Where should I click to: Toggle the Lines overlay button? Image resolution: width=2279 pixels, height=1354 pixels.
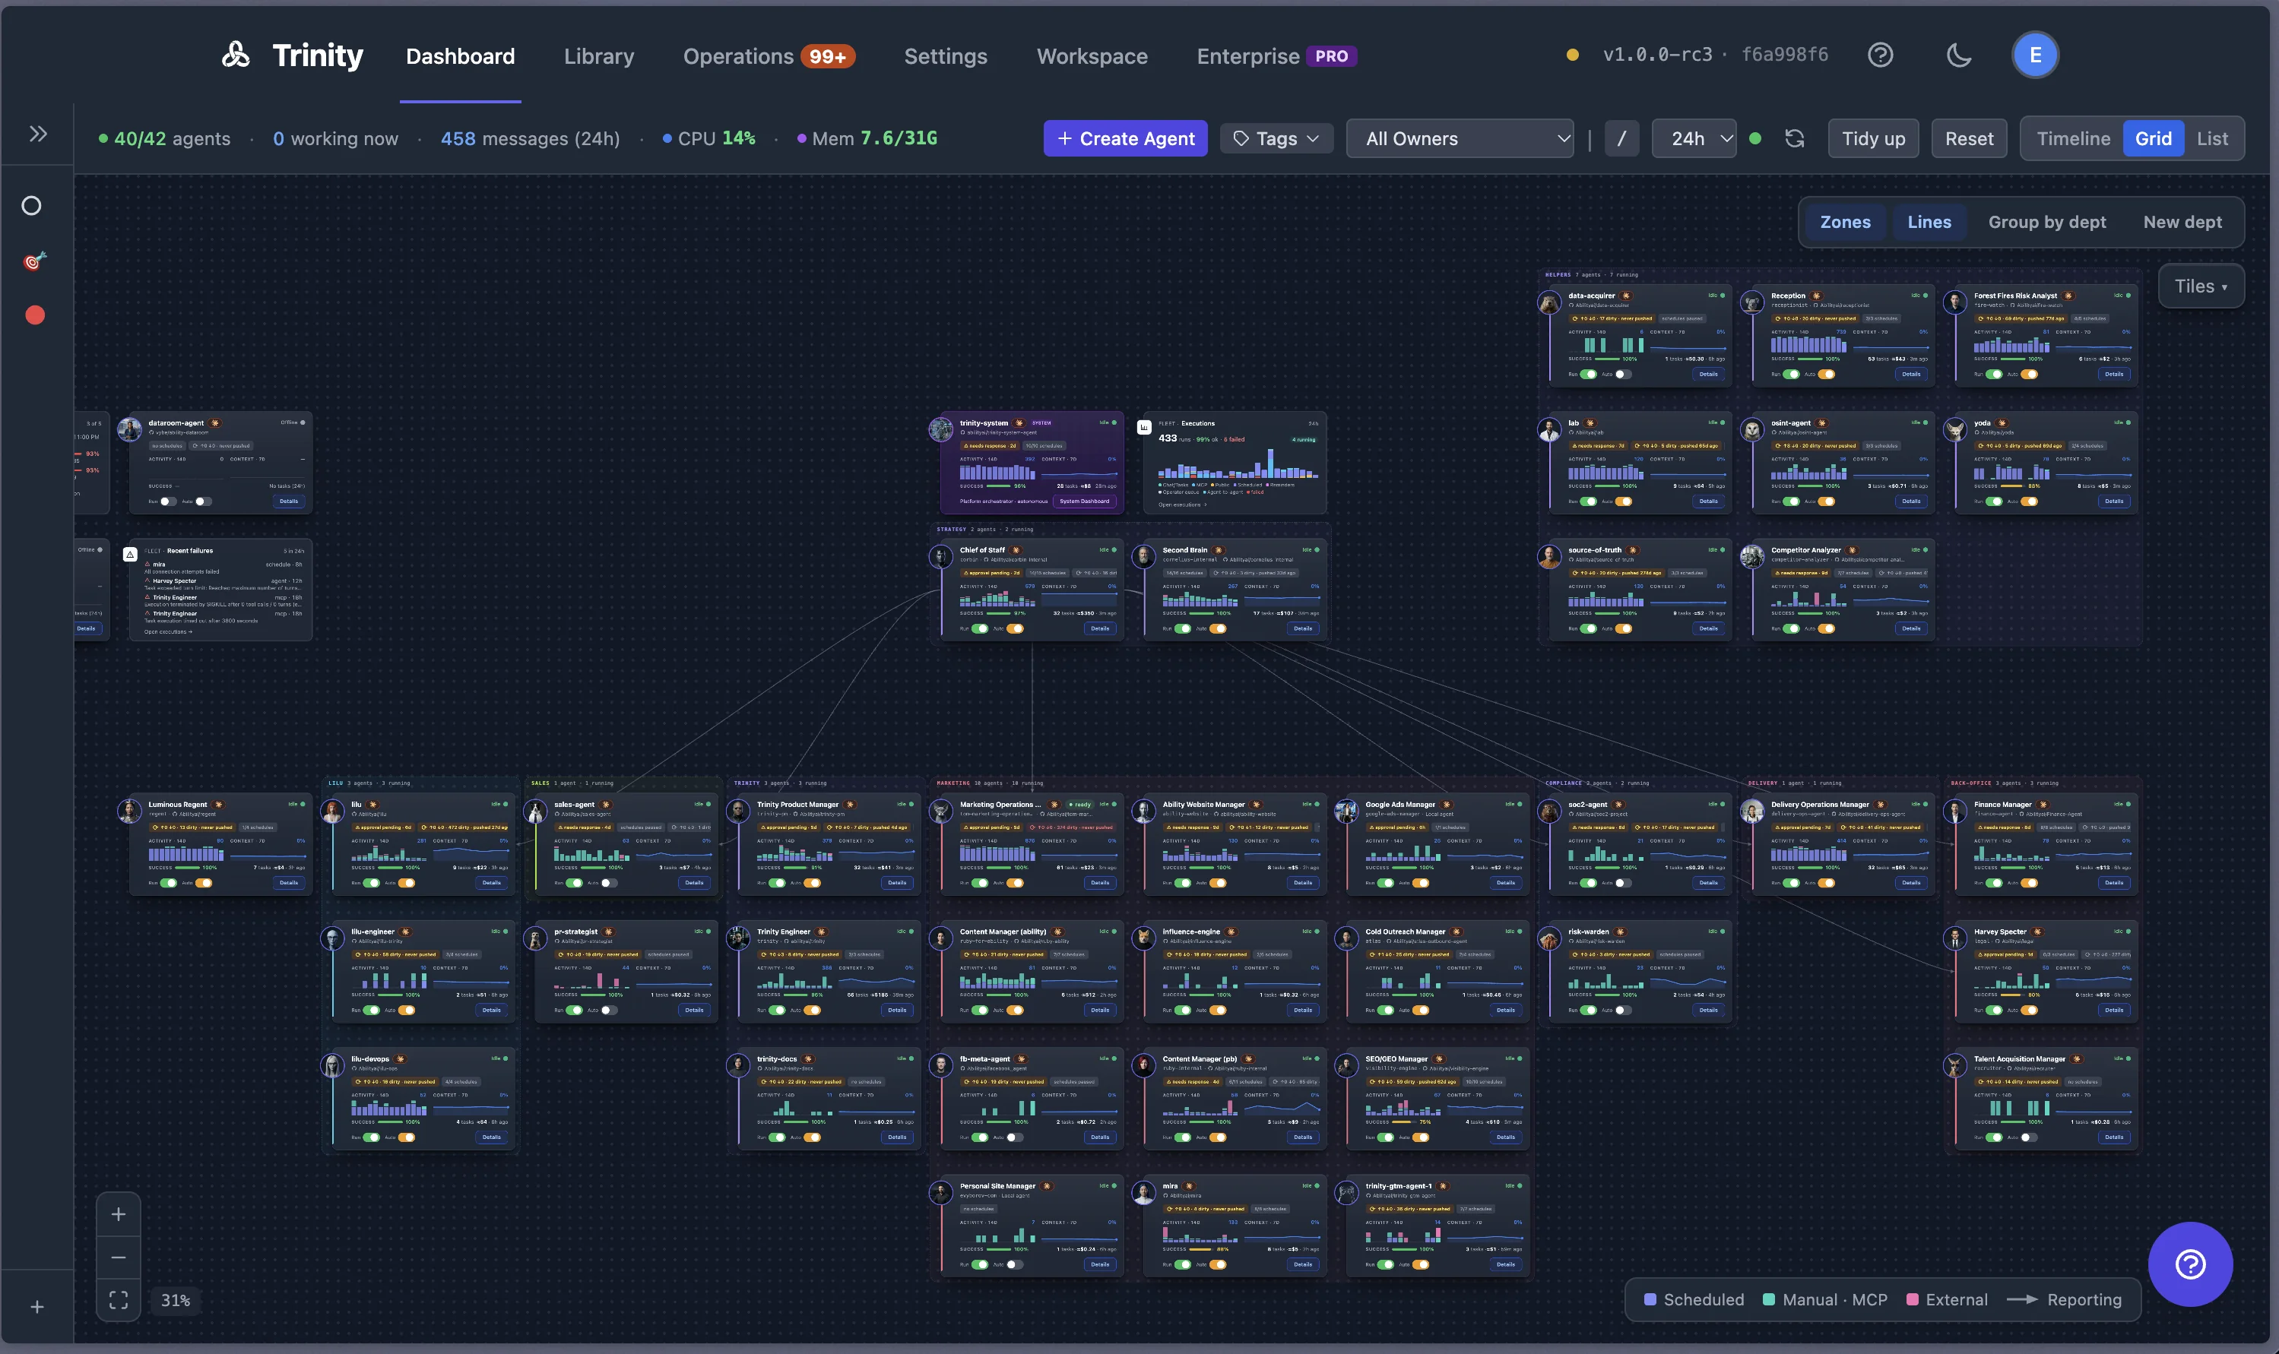pyautogui.click(x=1929, y=222)
